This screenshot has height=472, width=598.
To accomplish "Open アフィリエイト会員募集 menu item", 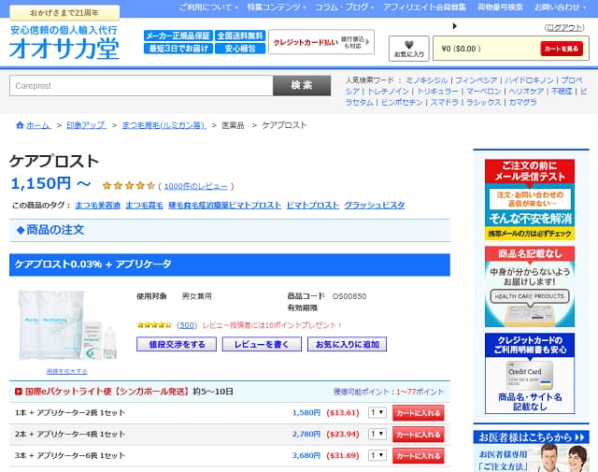I will (x=424, y=7).
